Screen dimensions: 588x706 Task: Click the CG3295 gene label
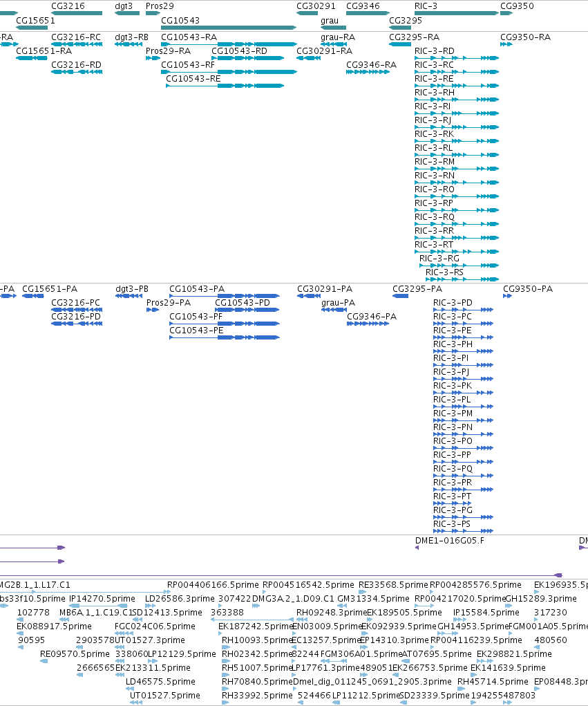[406, 20]
